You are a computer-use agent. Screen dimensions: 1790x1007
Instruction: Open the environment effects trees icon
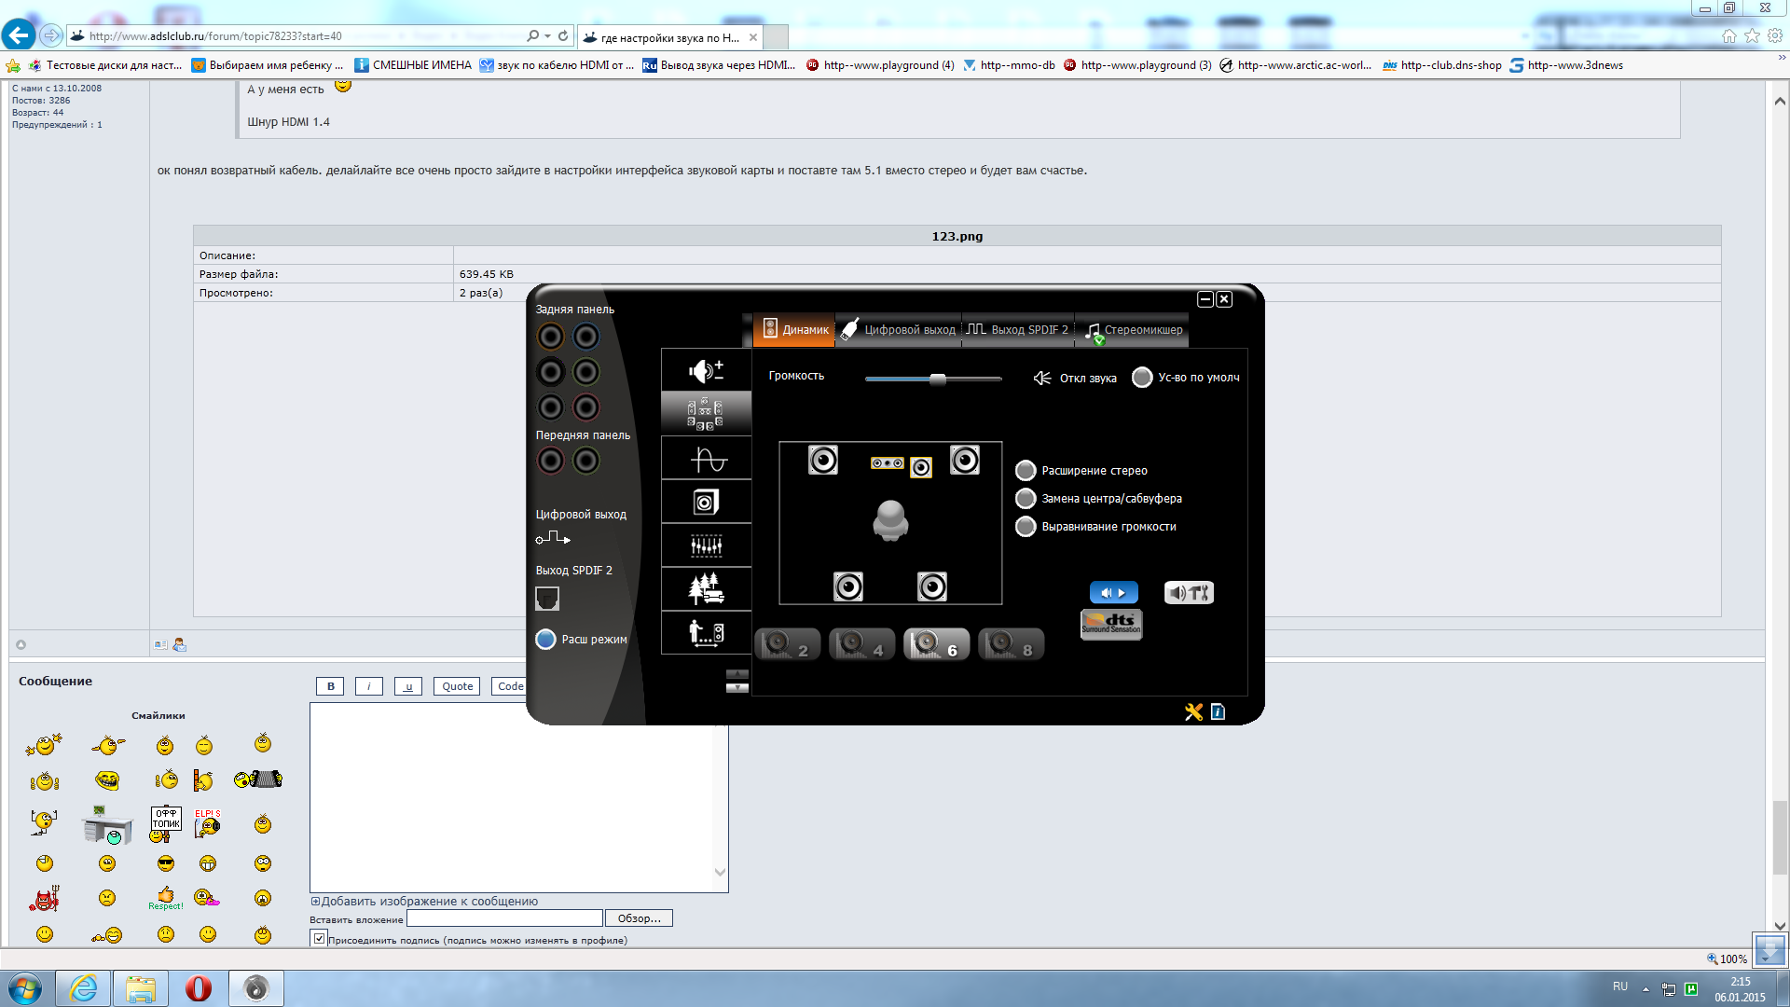click(706, 589)
